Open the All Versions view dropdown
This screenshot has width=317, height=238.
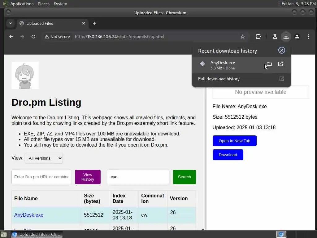pos(44,158)
